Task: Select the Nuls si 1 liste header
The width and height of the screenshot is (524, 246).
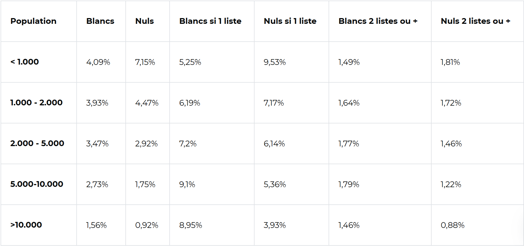Action: point(290,21)
